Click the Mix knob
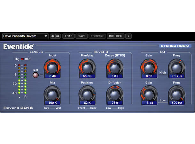 click(x=52, y=95)
